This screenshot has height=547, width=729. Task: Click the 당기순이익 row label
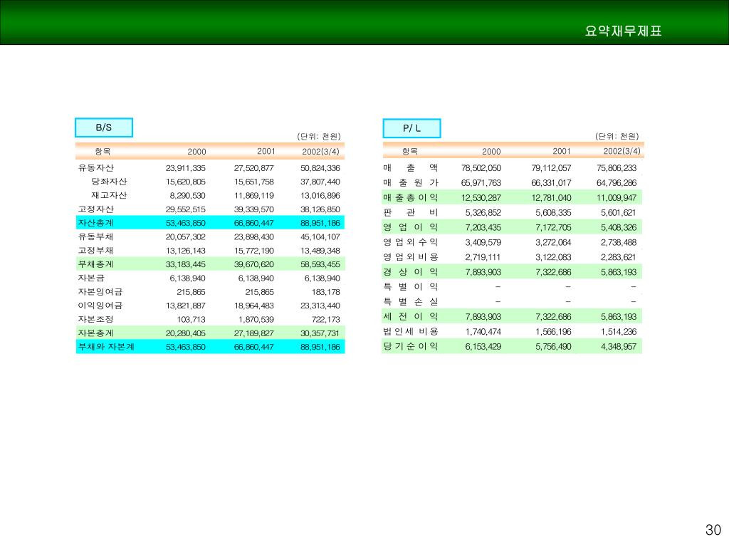tap(411, 346)
